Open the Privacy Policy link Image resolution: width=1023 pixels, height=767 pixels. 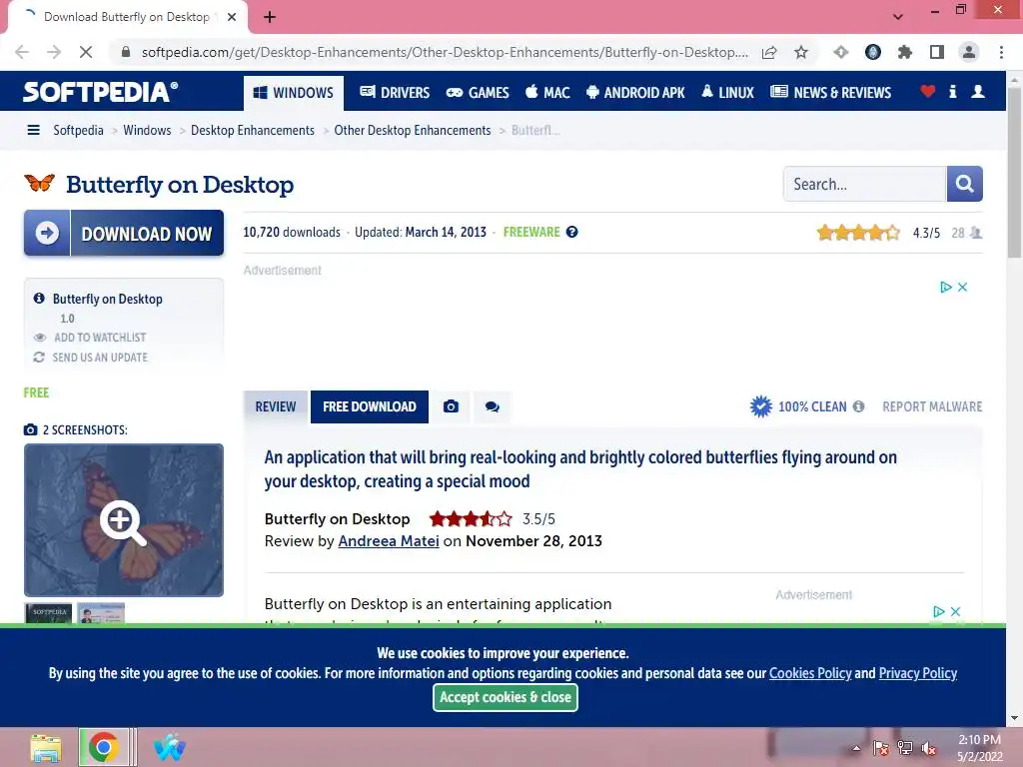coord(917,673)
